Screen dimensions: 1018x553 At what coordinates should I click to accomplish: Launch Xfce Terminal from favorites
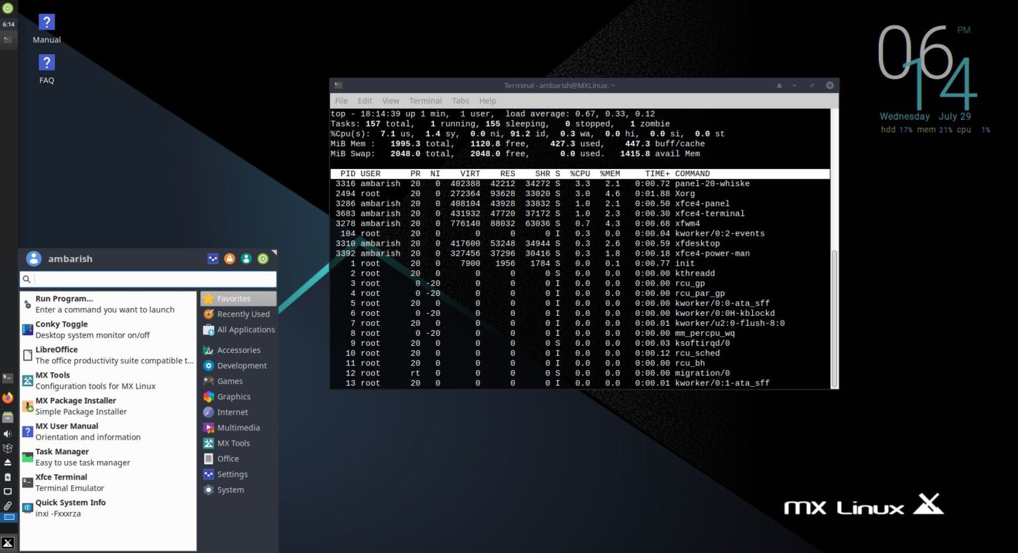tap(109, 483)
